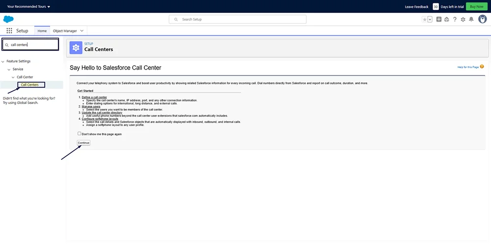
Task: Click the Salesforce cloud logo
Action: click(8, 19)
